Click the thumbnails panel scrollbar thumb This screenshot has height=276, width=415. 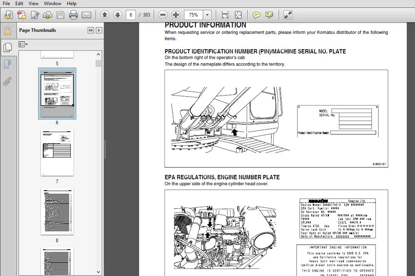(x=99, y=64)
